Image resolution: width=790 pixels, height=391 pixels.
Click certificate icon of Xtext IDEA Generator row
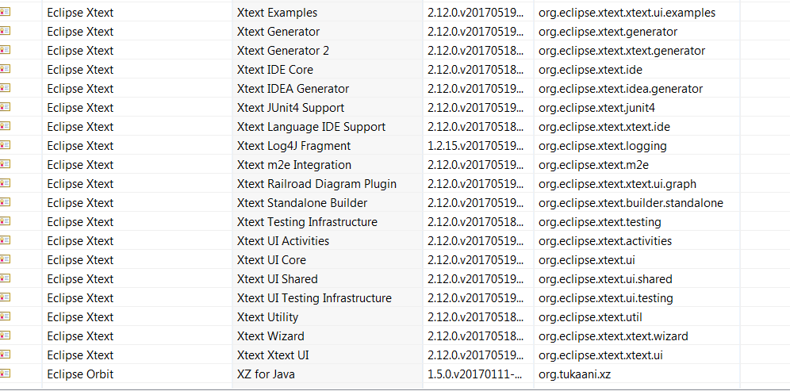click(x=5, y=88)
